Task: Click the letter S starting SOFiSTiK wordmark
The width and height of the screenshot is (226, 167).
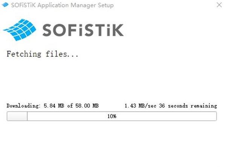Action: click(47, 30)
